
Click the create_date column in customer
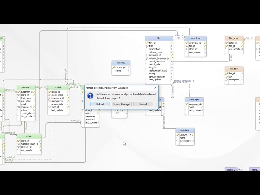(x=27, y=113)
